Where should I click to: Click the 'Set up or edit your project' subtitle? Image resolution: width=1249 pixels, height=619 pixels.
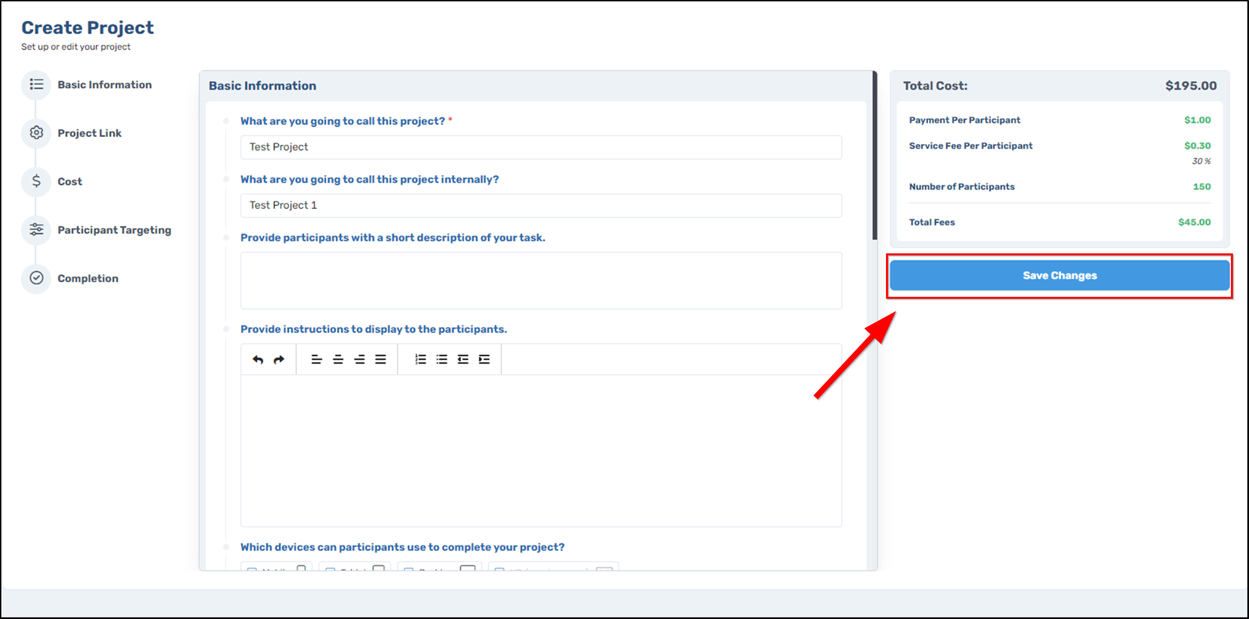pyautogui.click(x=76, y=47)
